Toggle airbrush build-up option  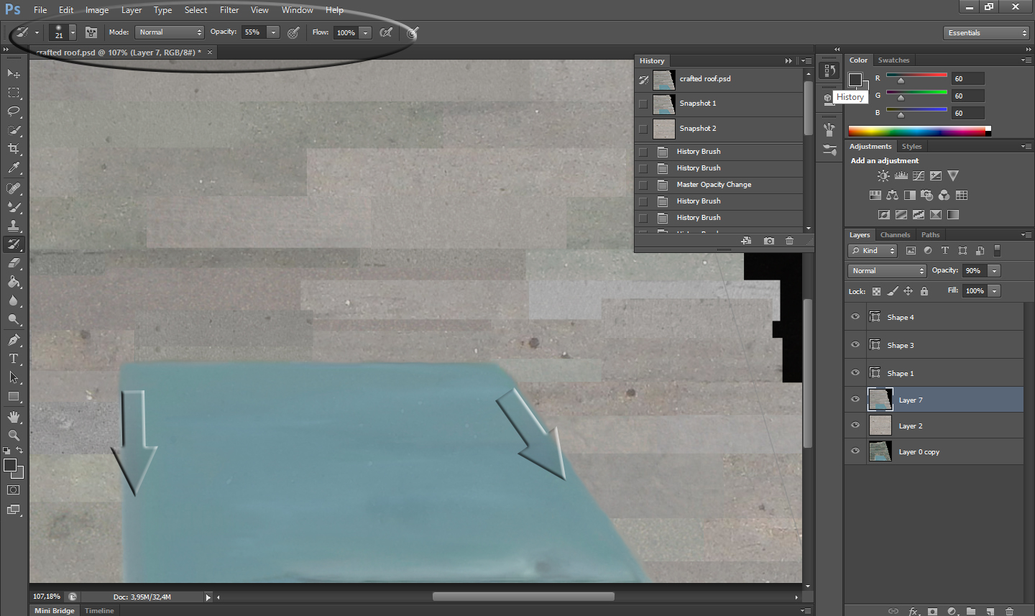386,32
